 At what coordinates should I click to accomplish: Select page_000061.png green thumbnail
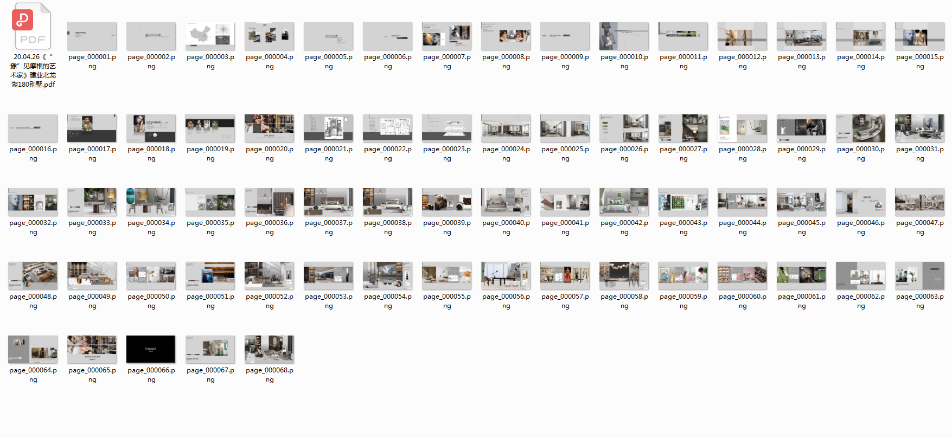coord(801,276)
